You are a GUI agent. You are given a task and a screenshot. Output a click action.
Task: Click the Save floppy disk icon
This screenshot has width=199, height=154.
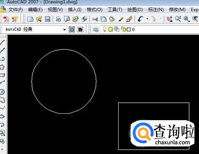pyautogui.click(x=48, y=19)
